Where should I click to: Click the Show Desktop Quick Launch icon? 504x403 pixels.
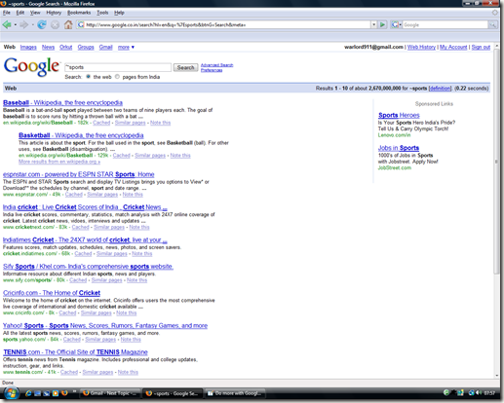(x=37, y=393)
